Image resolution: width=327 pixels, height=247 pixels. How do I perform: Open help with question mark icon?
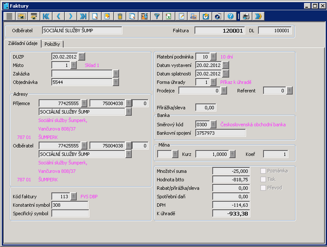[230, 16]
